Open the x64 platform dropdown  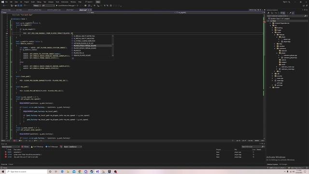click(x=48, y=5)
